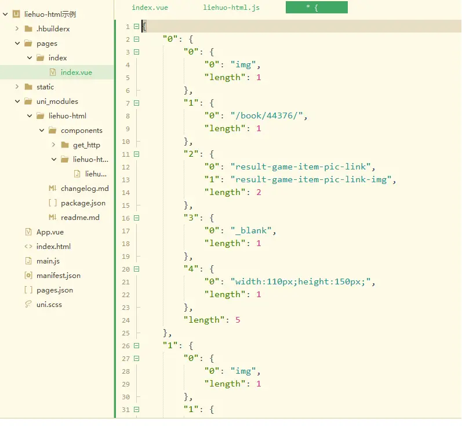Click the index.vue file icon in tree

53,73
